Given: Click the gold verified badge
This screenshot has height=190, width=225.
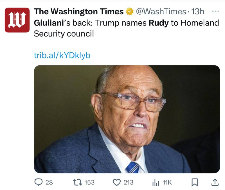Looking at the screenshot, I should point(130,12).
